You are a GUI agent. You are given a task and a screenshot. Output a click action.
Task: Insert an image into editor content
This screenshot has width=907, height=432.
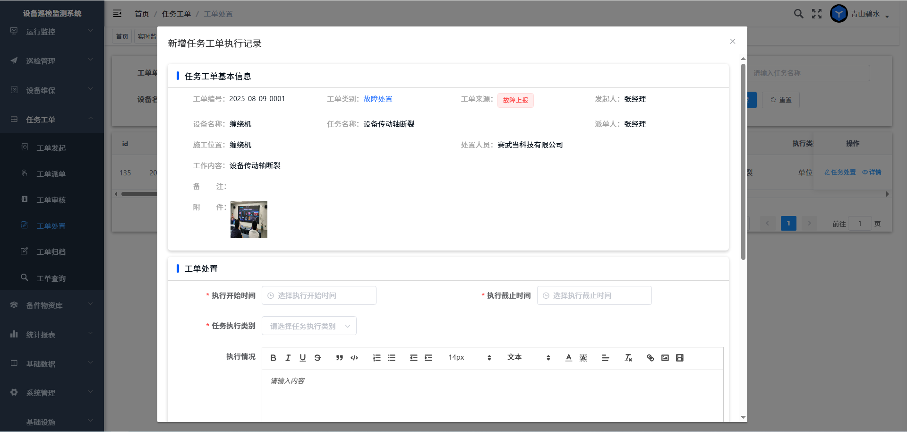click(665, 358)
